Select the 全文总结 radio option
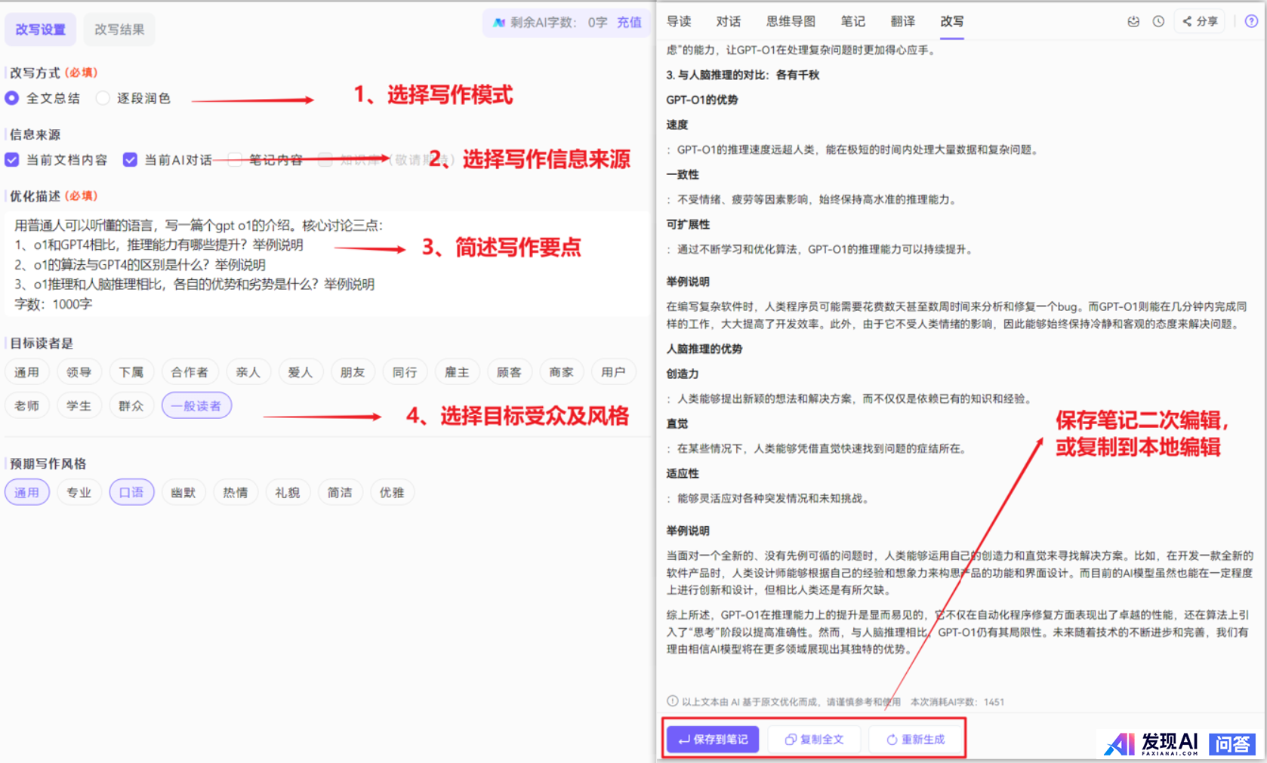 [12, 98]
